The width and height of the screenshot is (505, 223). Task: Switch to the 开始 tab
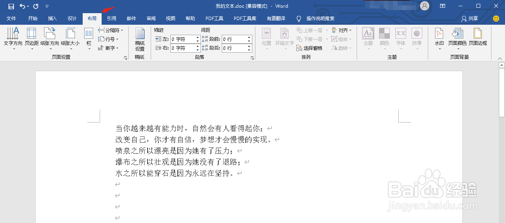coord(32,19)
